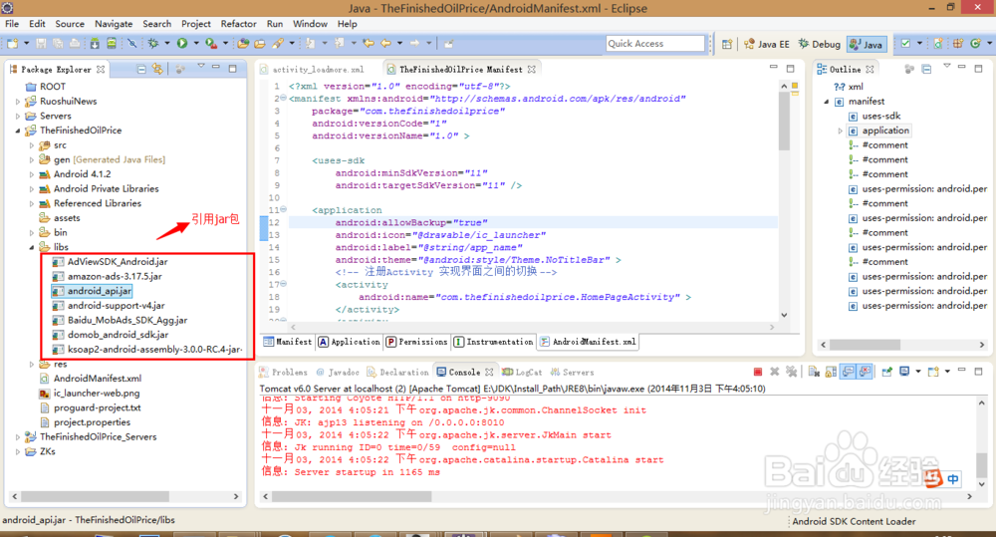Select android-support-v4.jar in libs
This screenshot has width=996, height=537.
(108, 306)
